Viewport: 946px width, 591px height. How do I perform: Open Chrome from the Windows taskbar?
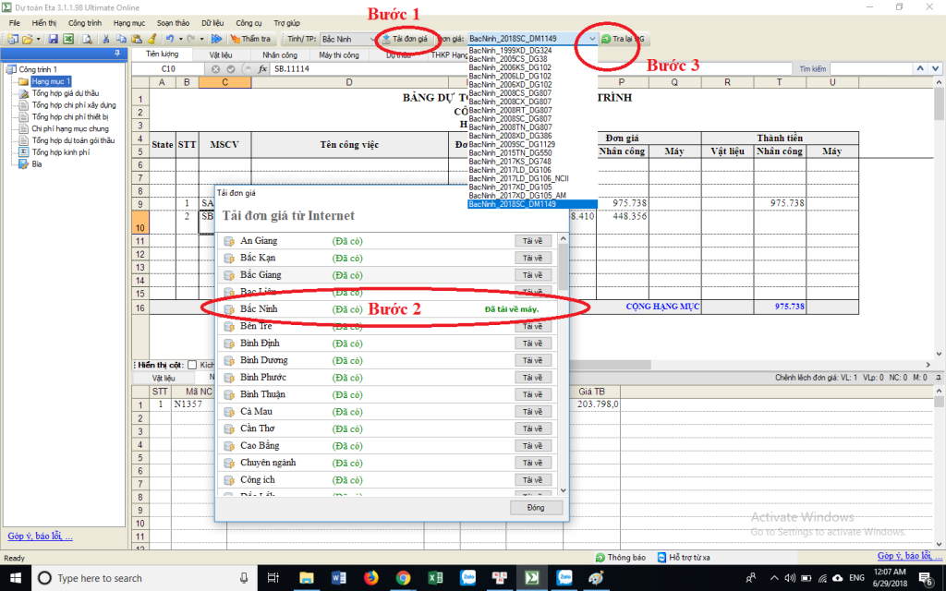(x=403, y=578)
